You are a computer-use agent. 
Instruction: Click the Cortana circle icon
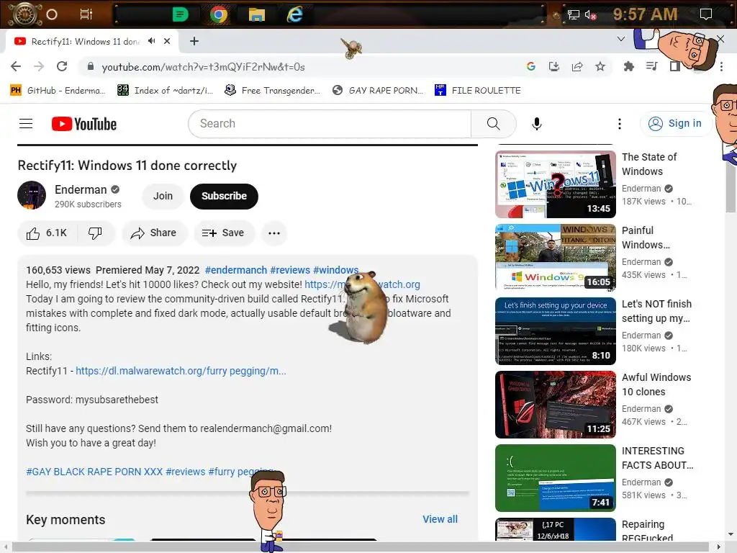52,14
